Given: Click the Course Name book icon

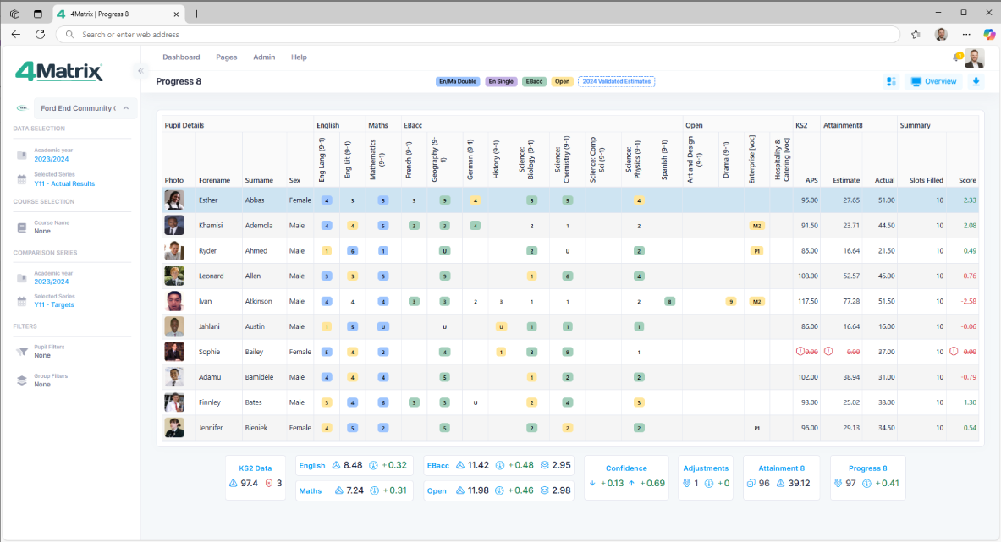Looking at the screenshot, I should 22,227.
